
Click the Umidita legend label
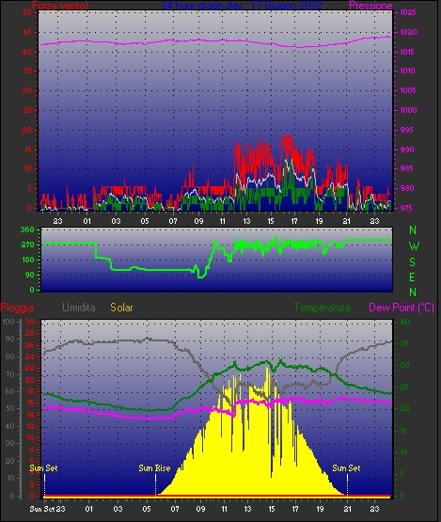pyautogui.click(x=79, y=308)
